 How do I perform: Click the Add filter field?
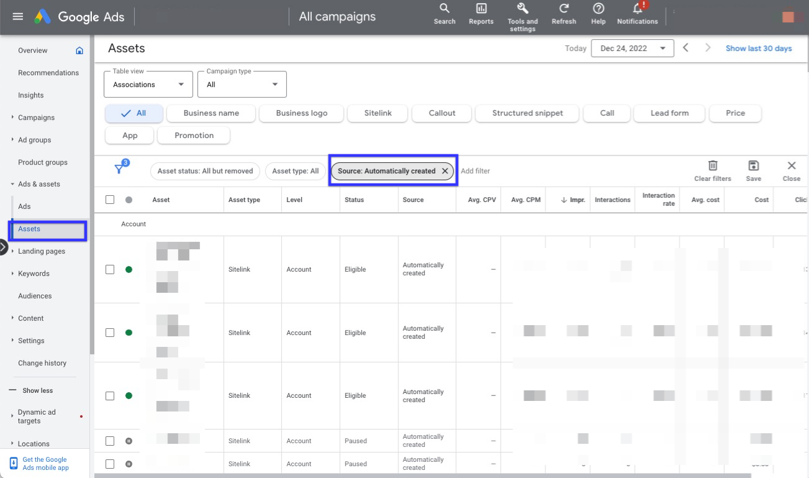(x=476, y=171)
